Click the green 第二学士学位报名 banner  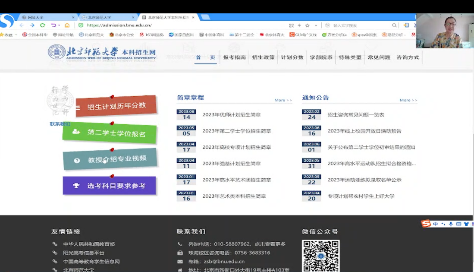[110, 133]
